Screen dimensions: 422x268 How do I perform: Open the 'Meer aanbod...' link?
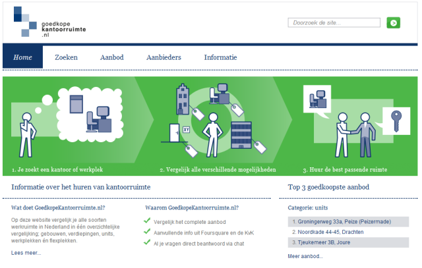pyautogui.click(x=305, y=256)
